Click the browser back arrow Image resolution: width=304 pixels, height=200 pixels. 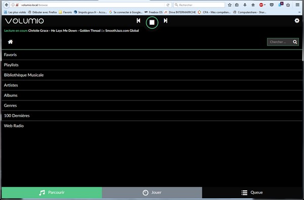point(7,5)
